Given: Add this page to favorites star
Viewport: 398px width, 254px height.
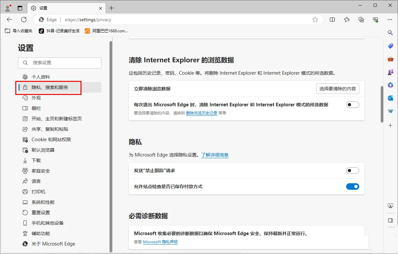Looking at the screenshot, I should pyautogui.click(x=315, y=20).
